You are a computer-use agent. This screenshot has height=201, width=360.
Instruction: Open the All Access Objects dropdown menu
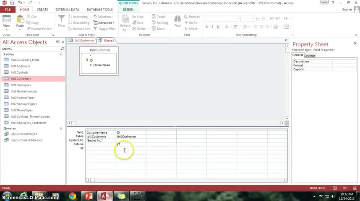point(57,42)
